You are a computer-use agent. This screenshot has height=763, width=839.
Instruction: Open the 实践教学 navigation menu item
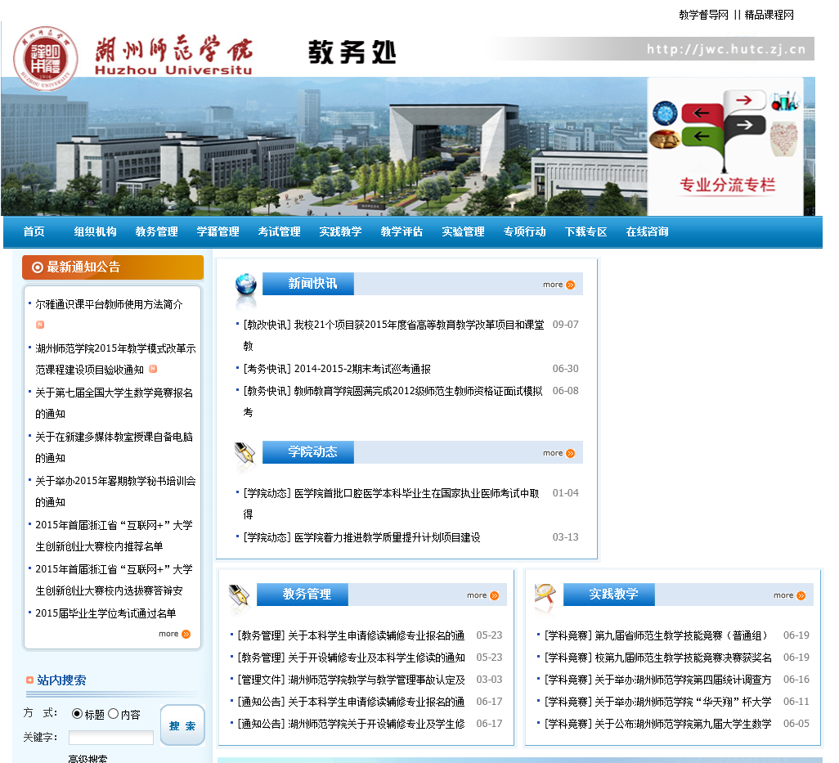[x=340, y=231]
